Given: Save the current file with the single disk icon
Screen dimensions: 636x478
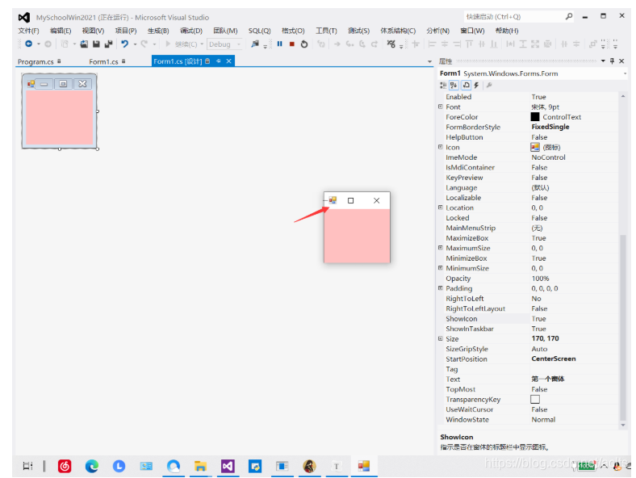Looking at the screenshot, I should click(96, 44).
